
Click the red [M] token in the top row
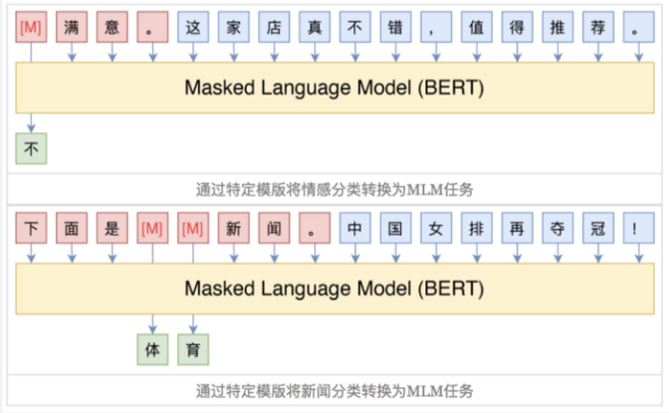[x=31, y=27]
